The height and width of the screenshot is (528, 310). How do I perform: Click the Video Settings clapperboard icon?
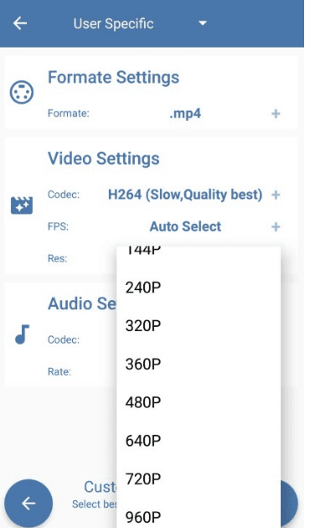(x=22, y=205)
